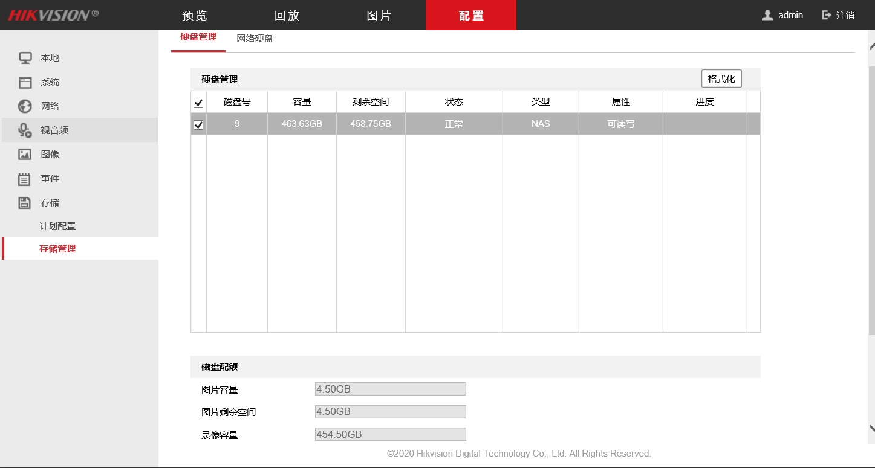The height and width of the screenshot is (468, 875).
Task: Click the 注销 logout link
Action: [x=845, y=15]
